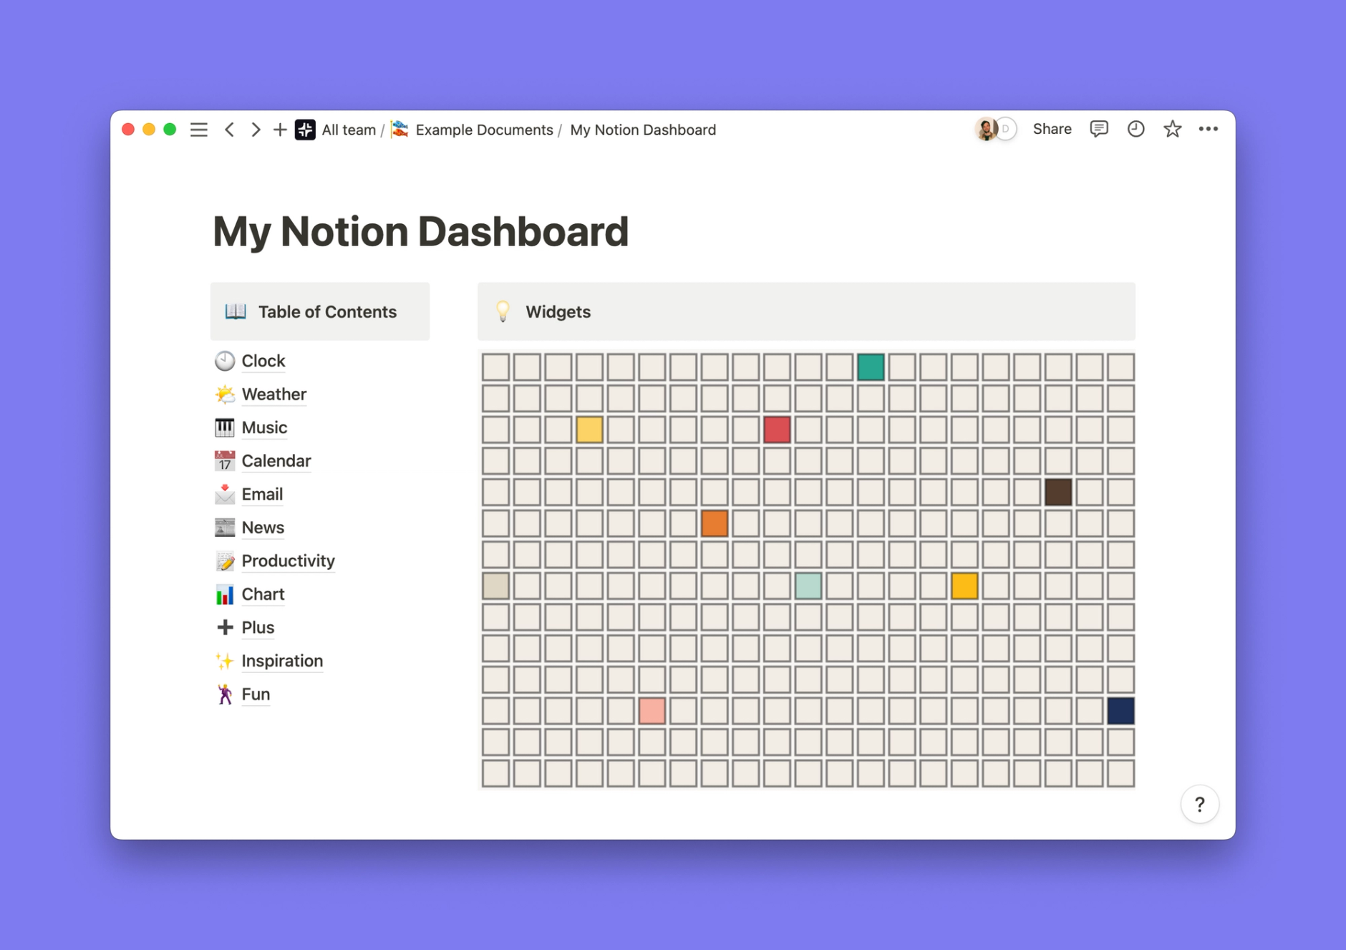The width and height of the screenshot is (1346, 950).
Task: Open the Fun page link
Action: click(x=256, y=694)
